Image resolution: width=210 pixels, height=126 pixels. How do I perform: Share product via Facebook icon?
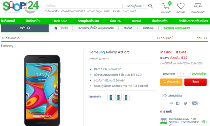click(178, 103)
